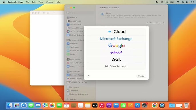Open Messages from the Dock

pos(31,105)
